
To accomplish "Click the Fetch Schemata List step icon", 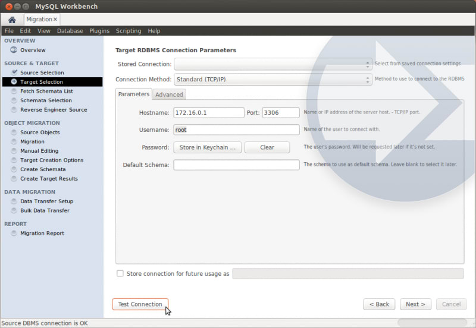I will (14, 91).
